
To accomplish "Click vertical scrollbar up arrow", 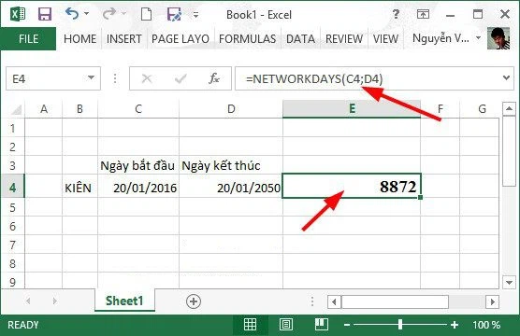I will (509, 108).
